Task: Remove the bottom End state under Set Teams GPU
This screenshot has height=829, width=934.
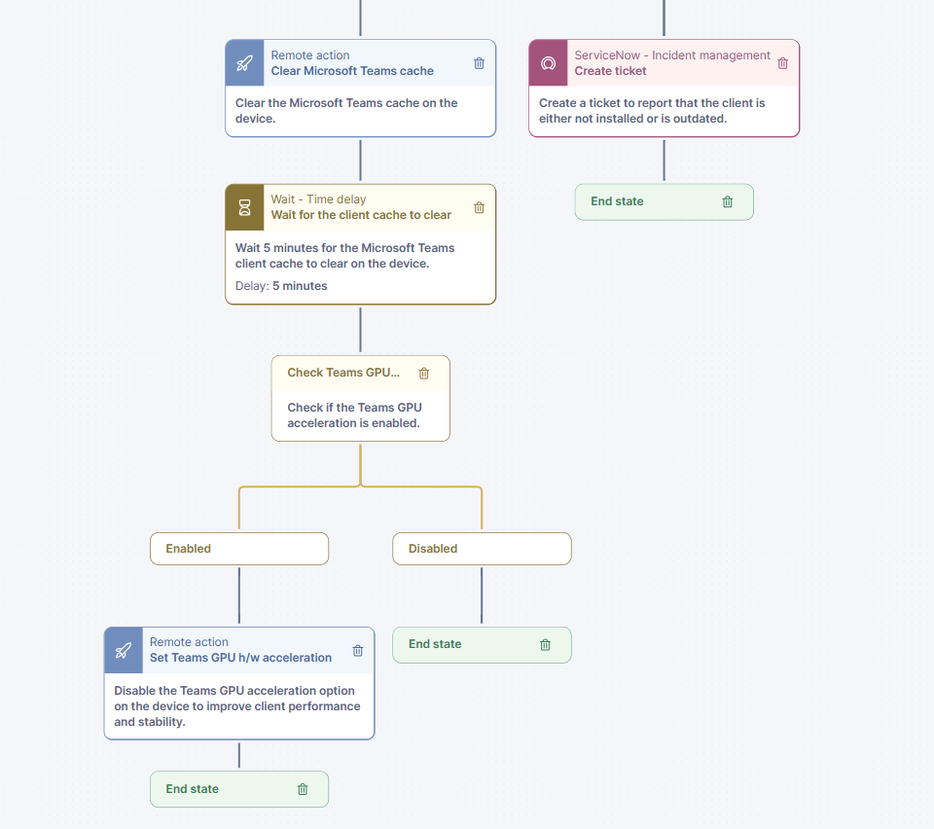Action: [x=303, y=789]
